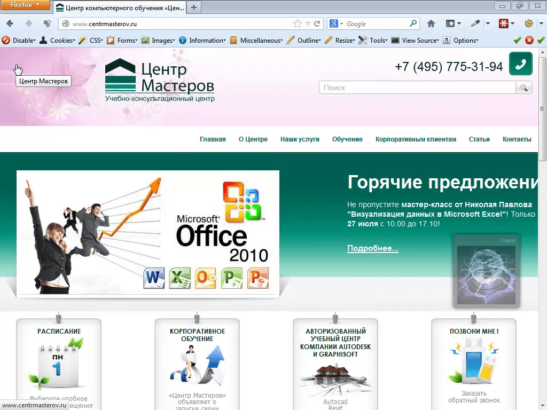Image resolution: width=547 pixels, height=410 pixels.
Task: Click the КОРПОРАТИВНОЕ ОБУЧЕНИЕ card heading
Action: coord(198,335)
